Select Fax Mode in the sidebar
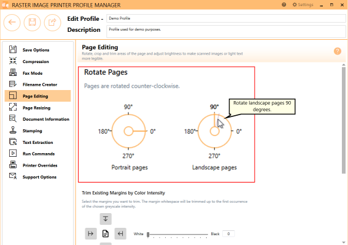Viewport: 348px width, 245px height. click(33, 73)
